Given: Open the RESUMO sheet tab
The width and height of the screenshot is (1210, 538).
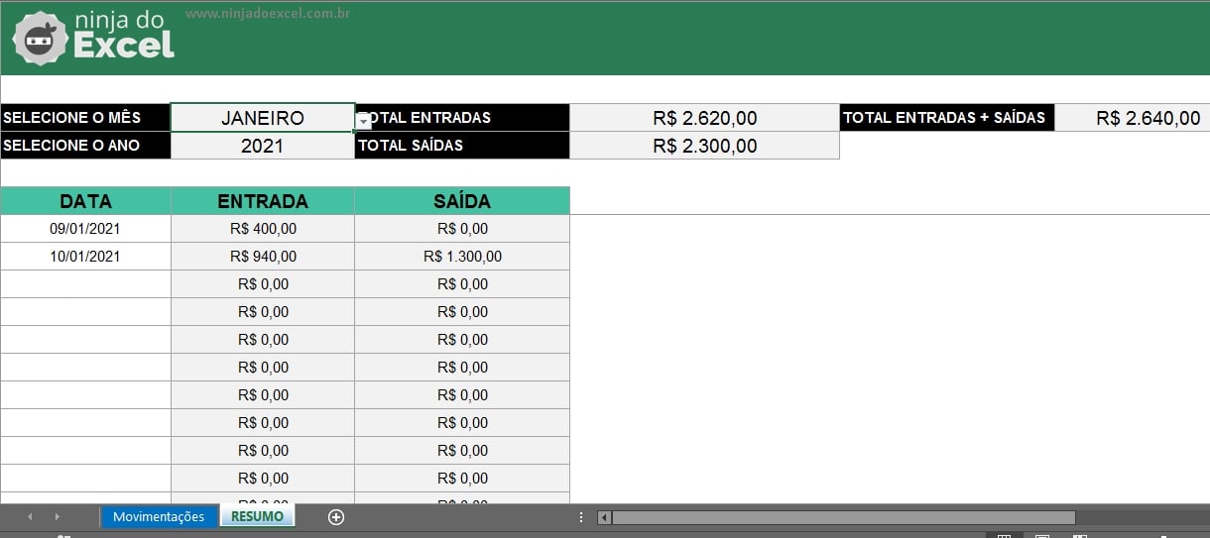Looking at the screenshot, I should 257,516.
